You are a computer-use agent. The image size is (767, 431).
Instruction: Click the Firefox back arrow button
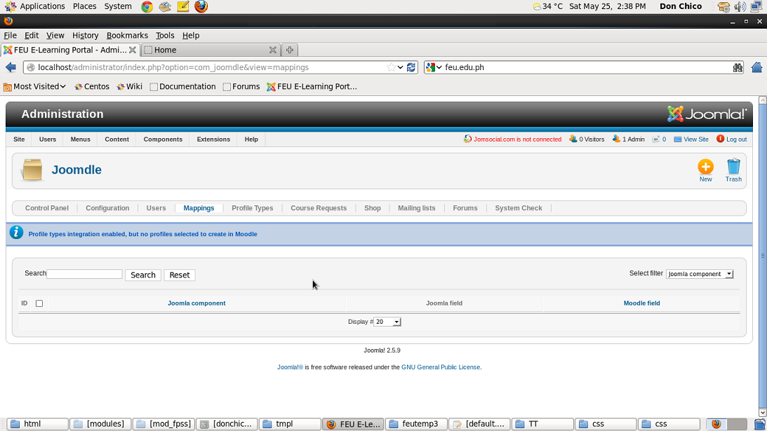coord(11,67)
